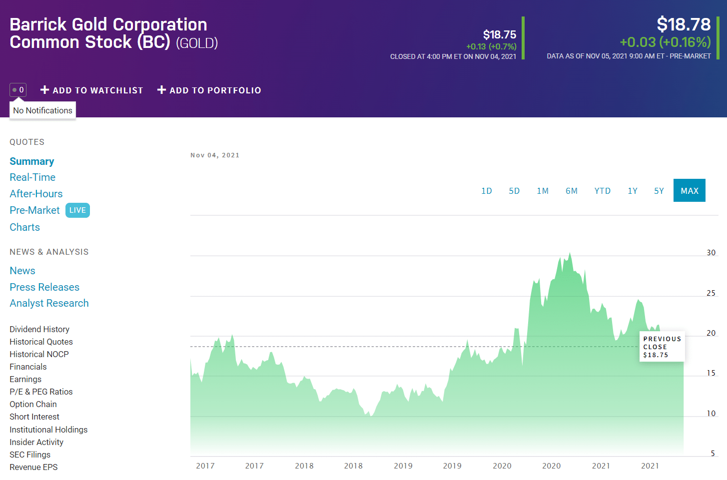Open the notifications counter badge

click(x=18, y=90)
